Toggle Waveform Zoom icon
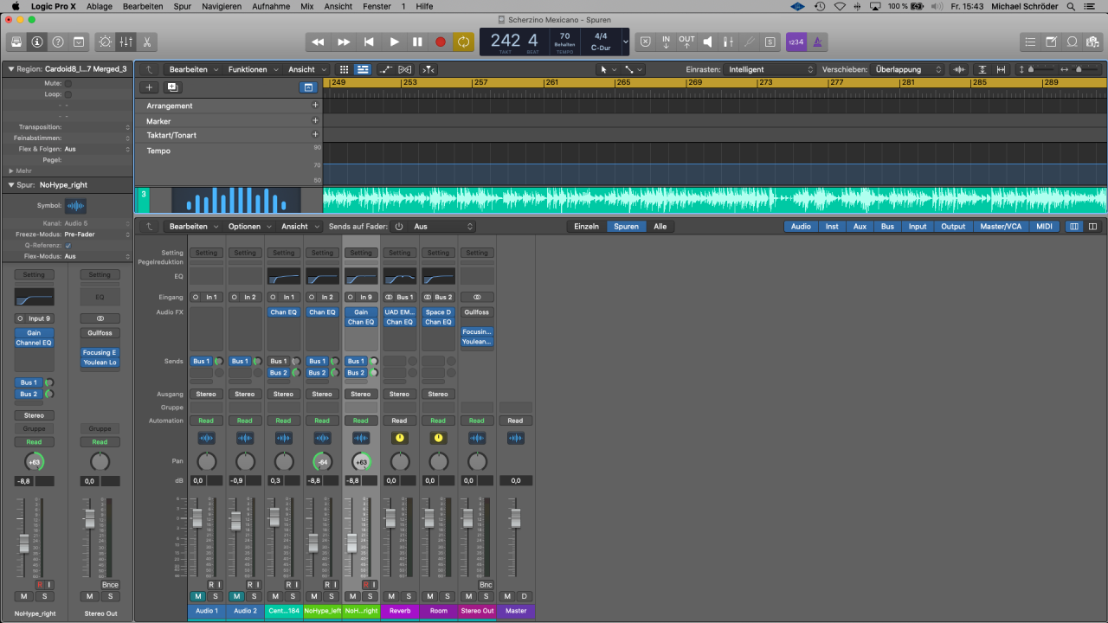The image size is (1108, 623). [959, 69]
